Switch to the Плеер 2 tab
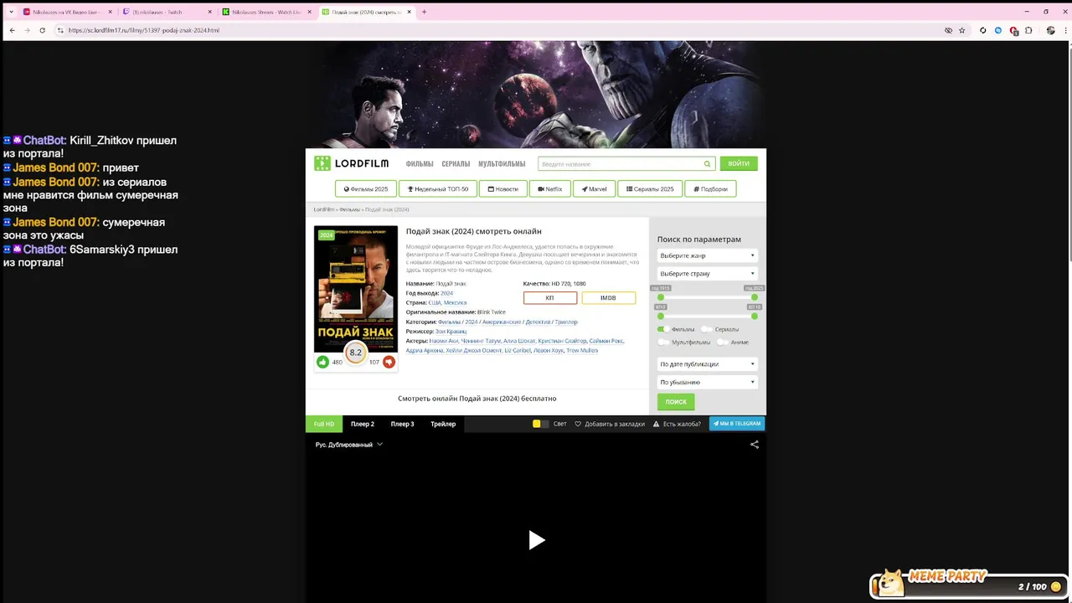The image size is (1072, 603). click(x=363, y=424)
